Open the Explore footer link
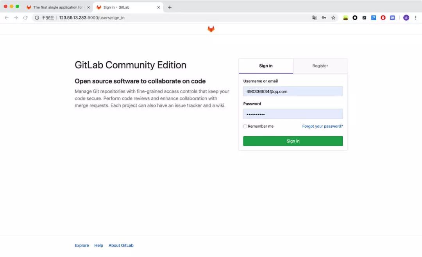Viewport: 422px width, 257px height. point(82,245)
